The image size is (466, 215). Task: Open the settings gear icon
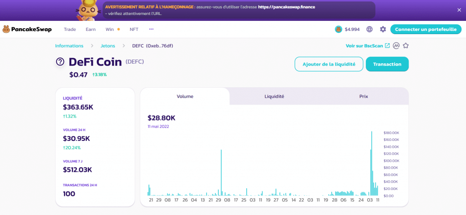point(383,29)
